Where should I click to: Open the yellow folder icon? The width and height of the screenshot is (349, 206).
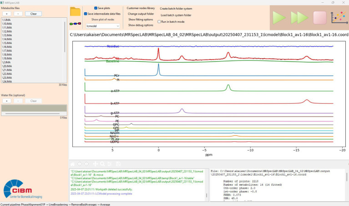[75, 11]
